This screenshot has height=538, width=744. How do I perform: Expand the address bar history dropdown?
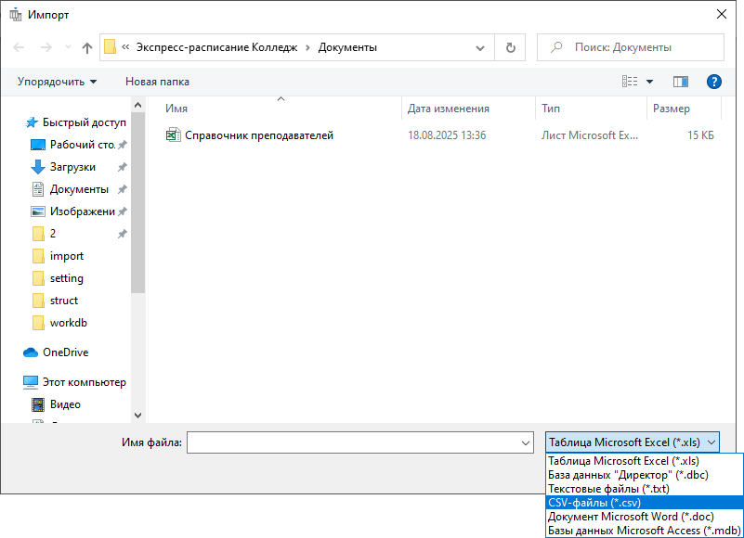pyautogui.click(x=479, y=47)
